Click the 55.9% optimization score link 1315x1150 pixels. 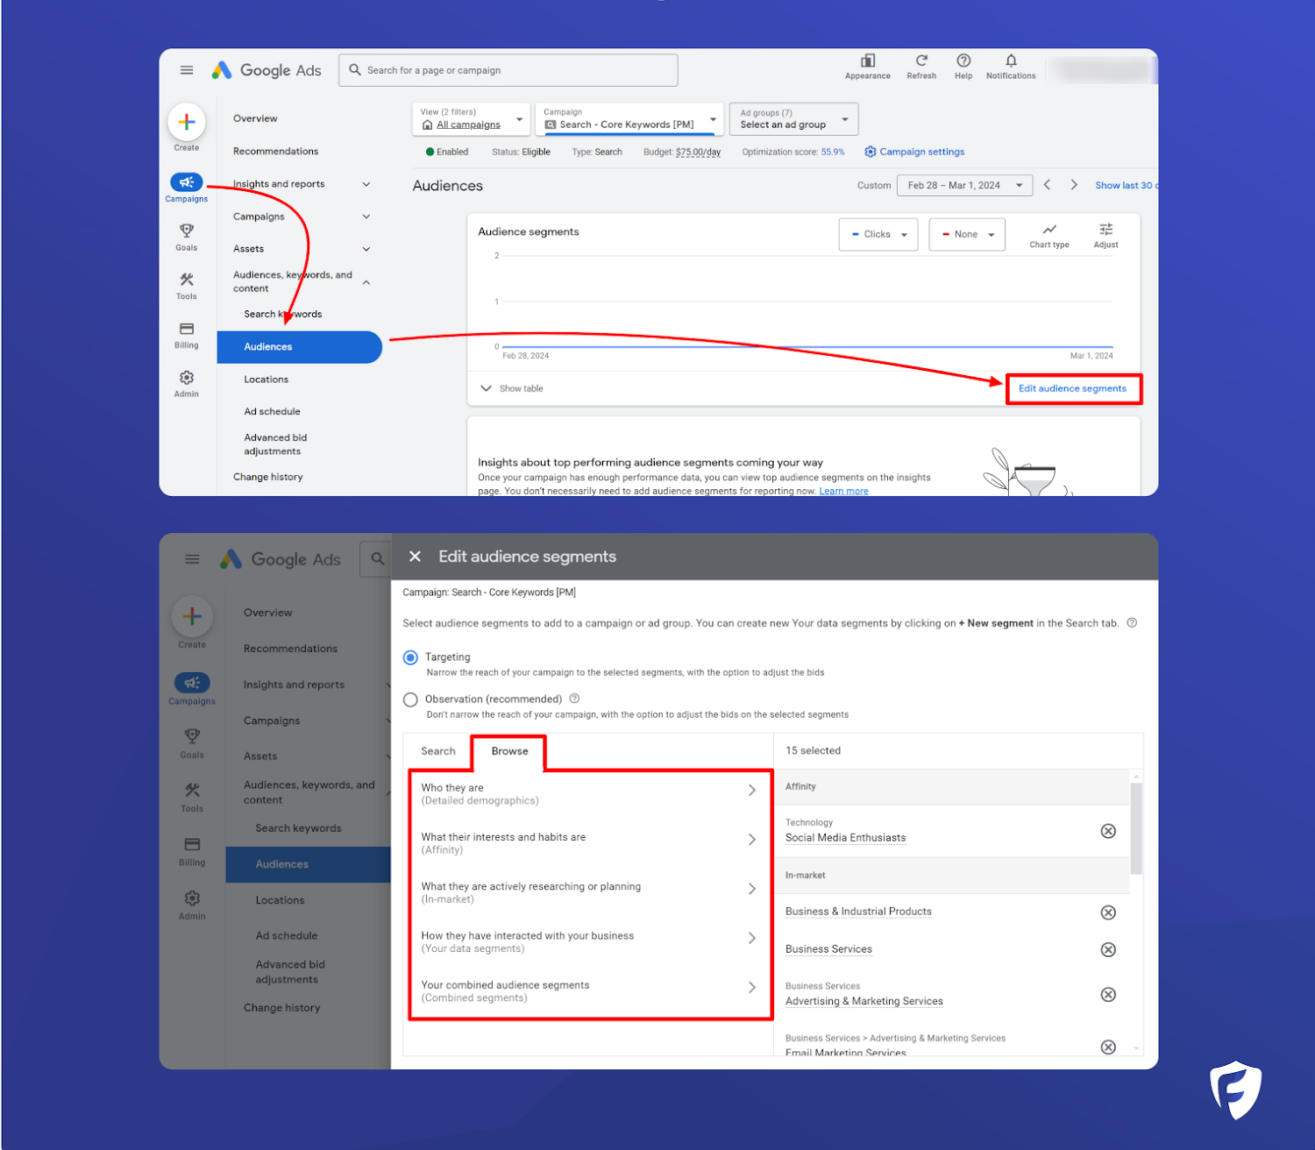833,152
